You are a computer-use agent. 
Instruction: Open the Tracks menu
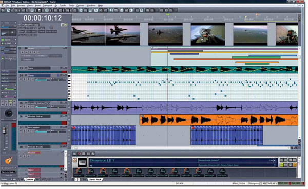(x=63, y=6)
